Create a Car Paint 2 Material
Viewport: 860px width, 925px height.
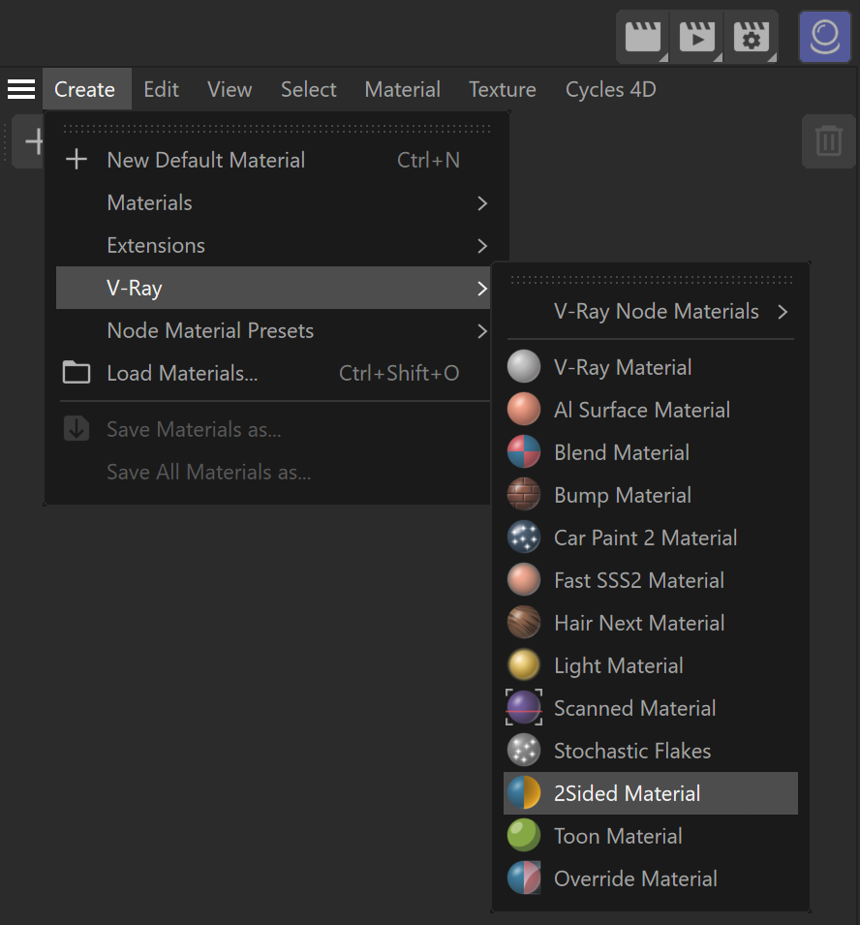[x=651, y=537]
